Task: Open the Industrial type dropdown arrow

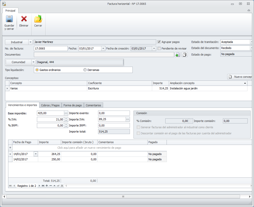Action: (x=31, y=42)
